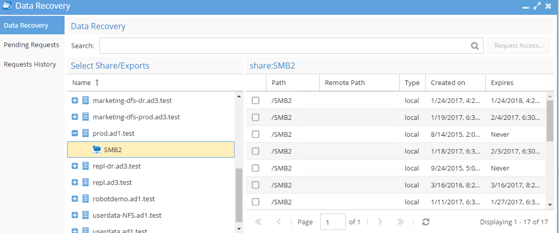Click into the Search input field
The height and width of the screenshot is (233, 559).
click(284, 46)
